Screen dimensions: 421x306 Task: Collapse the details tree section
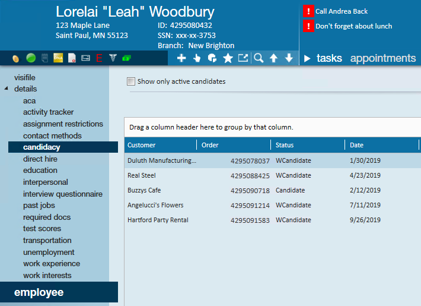pos(6,89)
